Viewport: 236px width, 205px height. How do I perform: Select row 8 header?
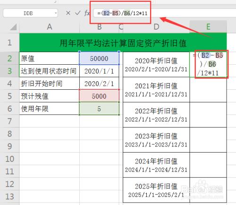(x=9, y=134)
